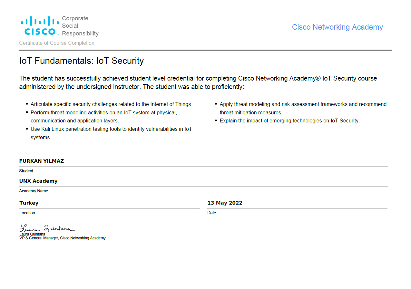The height and width of the screenshot is (289, 411).
Task: Click the Academy Name label
Action: [x=34, y=191]
